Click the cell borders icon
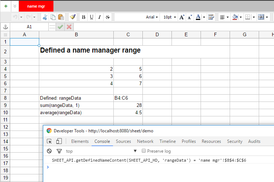 248,17
